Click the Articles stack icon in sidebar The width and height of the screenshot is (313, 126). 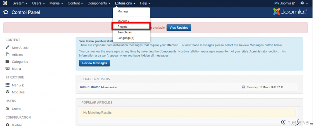coord(8,54)
